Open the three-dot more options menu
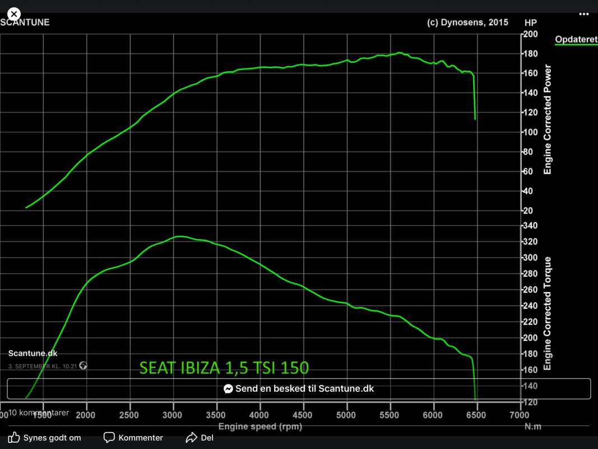 (x=584, y=14)
